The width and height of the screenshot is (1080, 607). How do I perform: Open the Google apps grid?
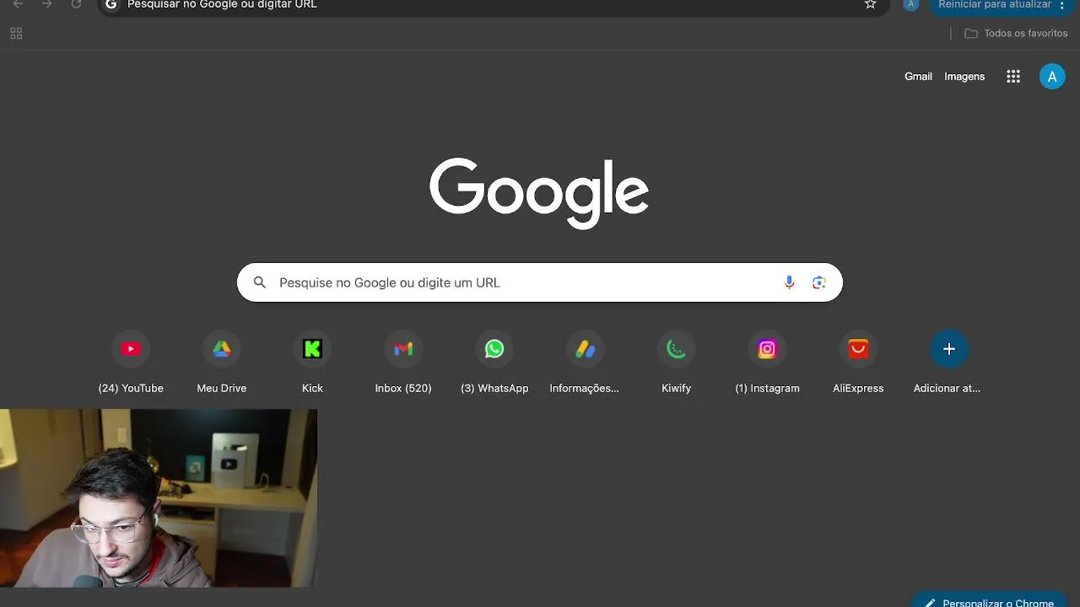[x=1013, y=77]
